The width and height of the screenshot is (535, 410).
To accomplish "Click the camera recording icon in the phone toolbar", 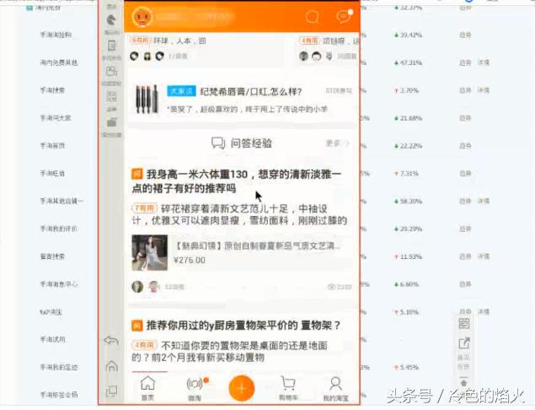I will coord(111,71).
